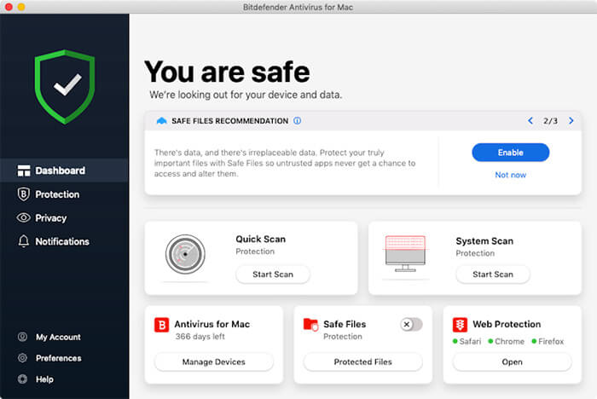Toggle the Safe Files switch on
Viewport: 597px width, 399px height.
click(x=411, y=324)
